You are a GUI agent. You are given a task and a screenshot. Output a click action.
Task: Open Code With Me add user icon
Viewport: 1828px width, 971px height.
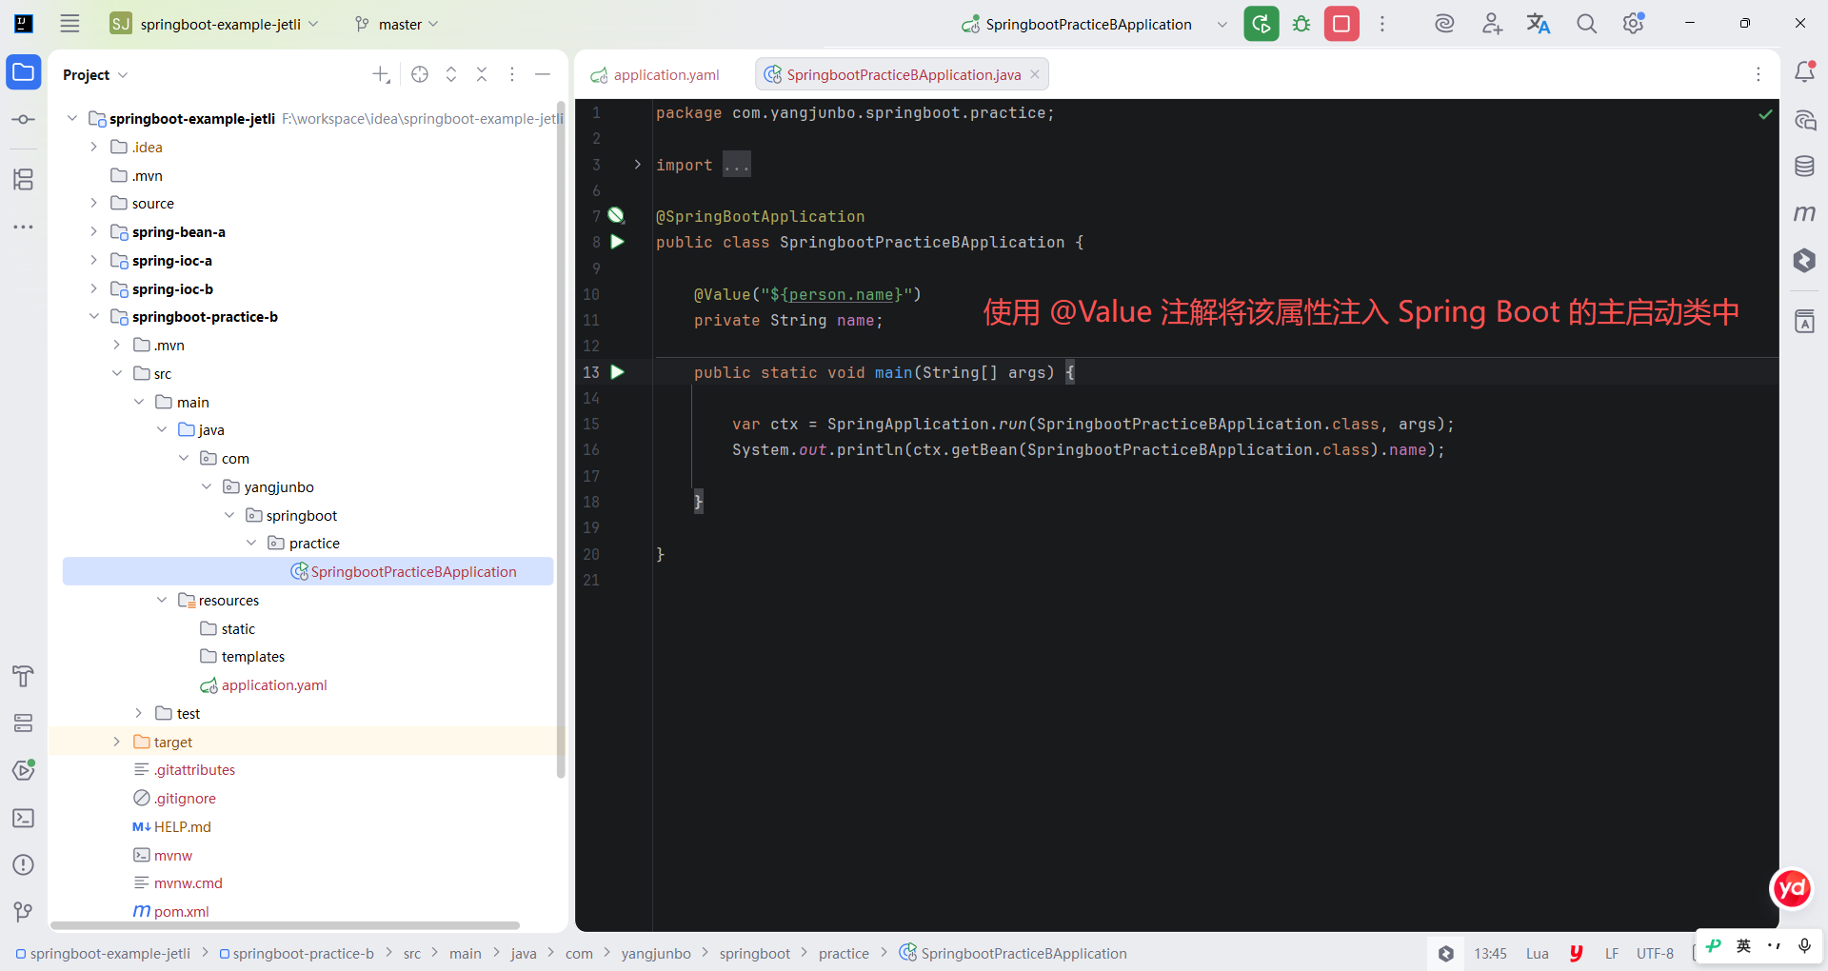[1492, 24]
